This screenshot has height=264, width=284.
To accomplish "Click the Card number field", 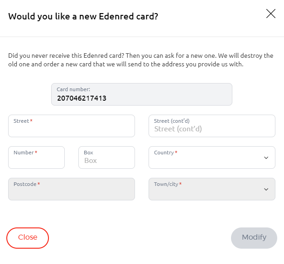I will click(141, 94).
